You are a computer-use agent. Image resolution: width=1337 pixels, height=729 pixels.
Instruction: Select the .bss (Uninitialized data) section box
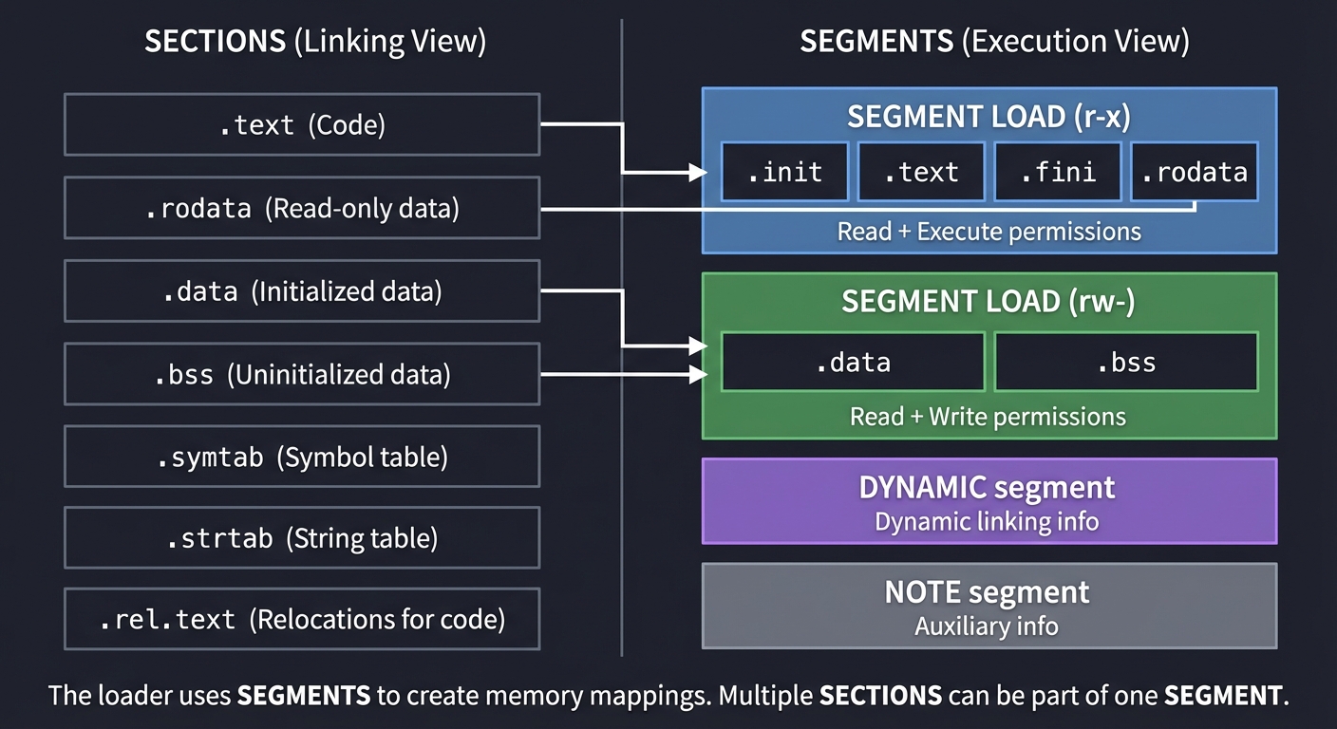(x=301, y=374)
